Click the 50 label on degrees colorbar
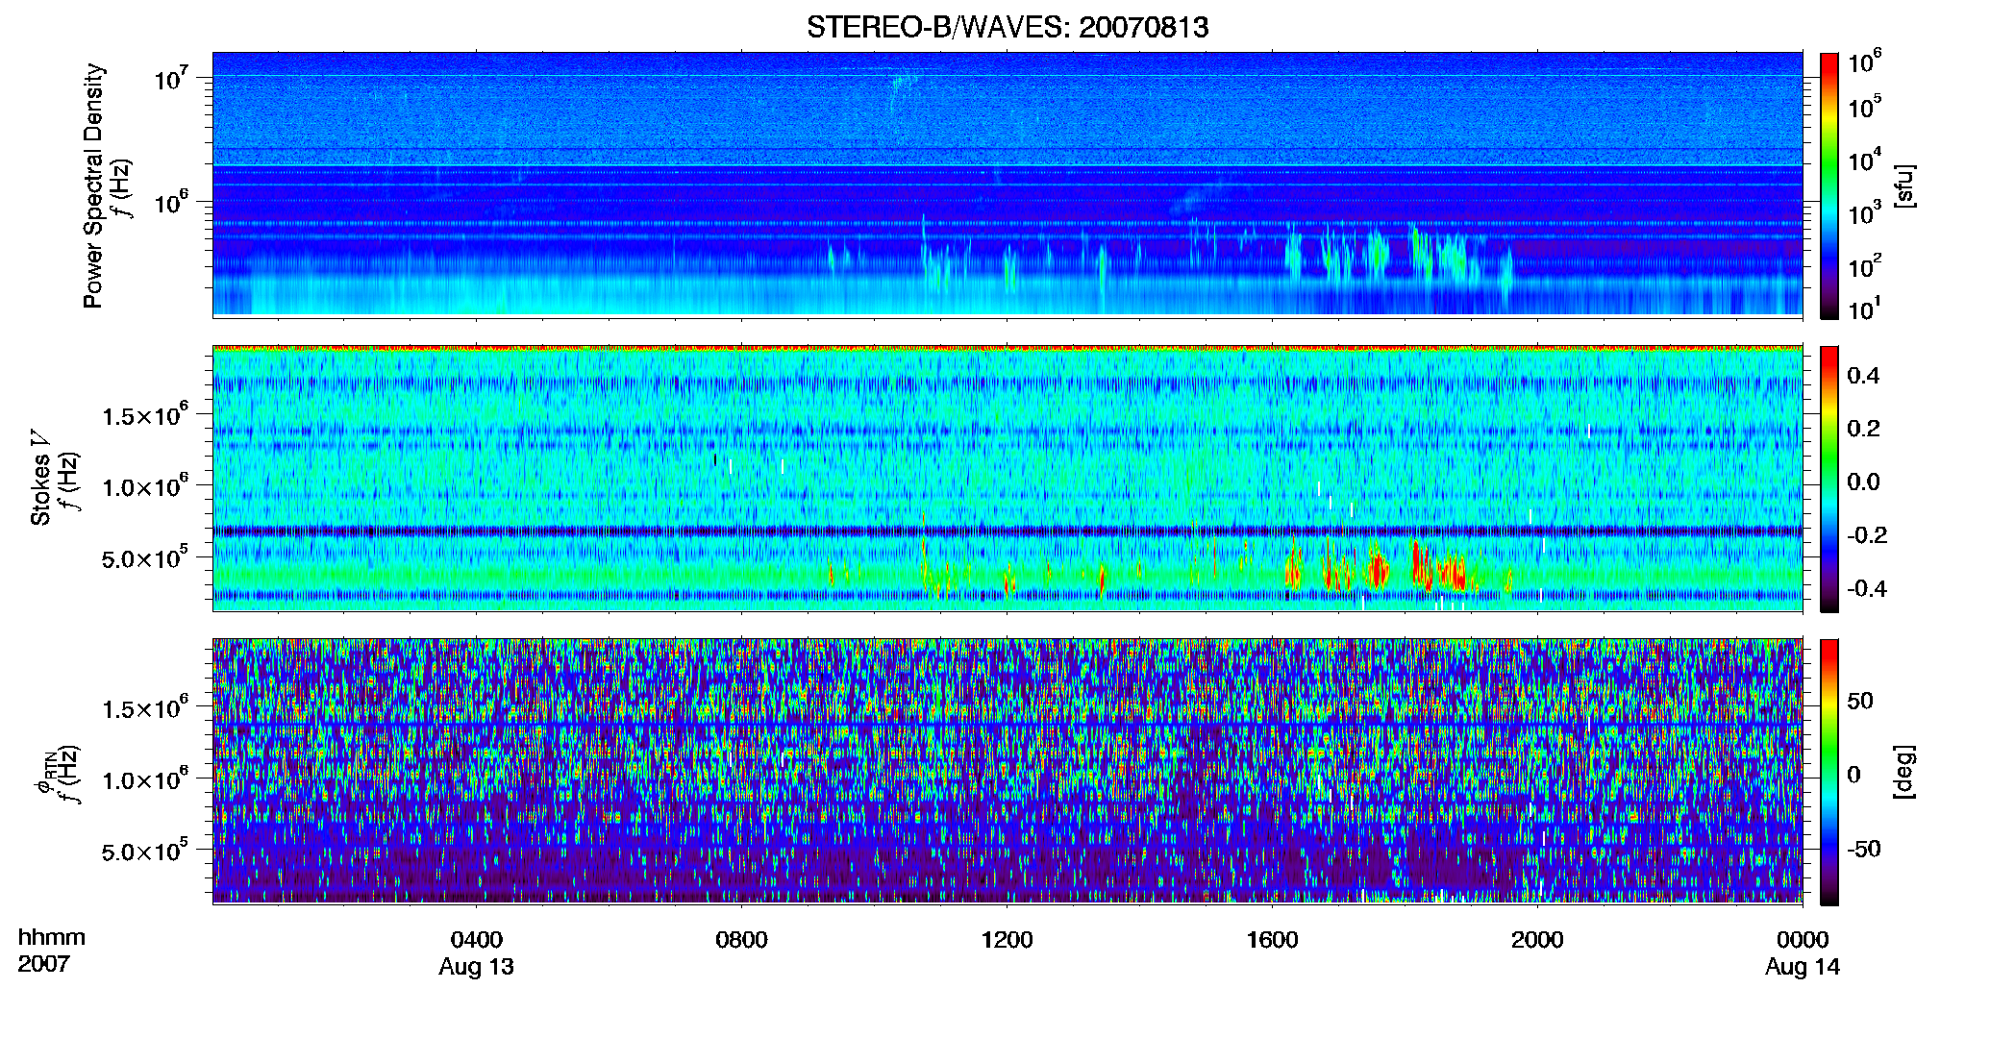 [x=1860, y=701]
